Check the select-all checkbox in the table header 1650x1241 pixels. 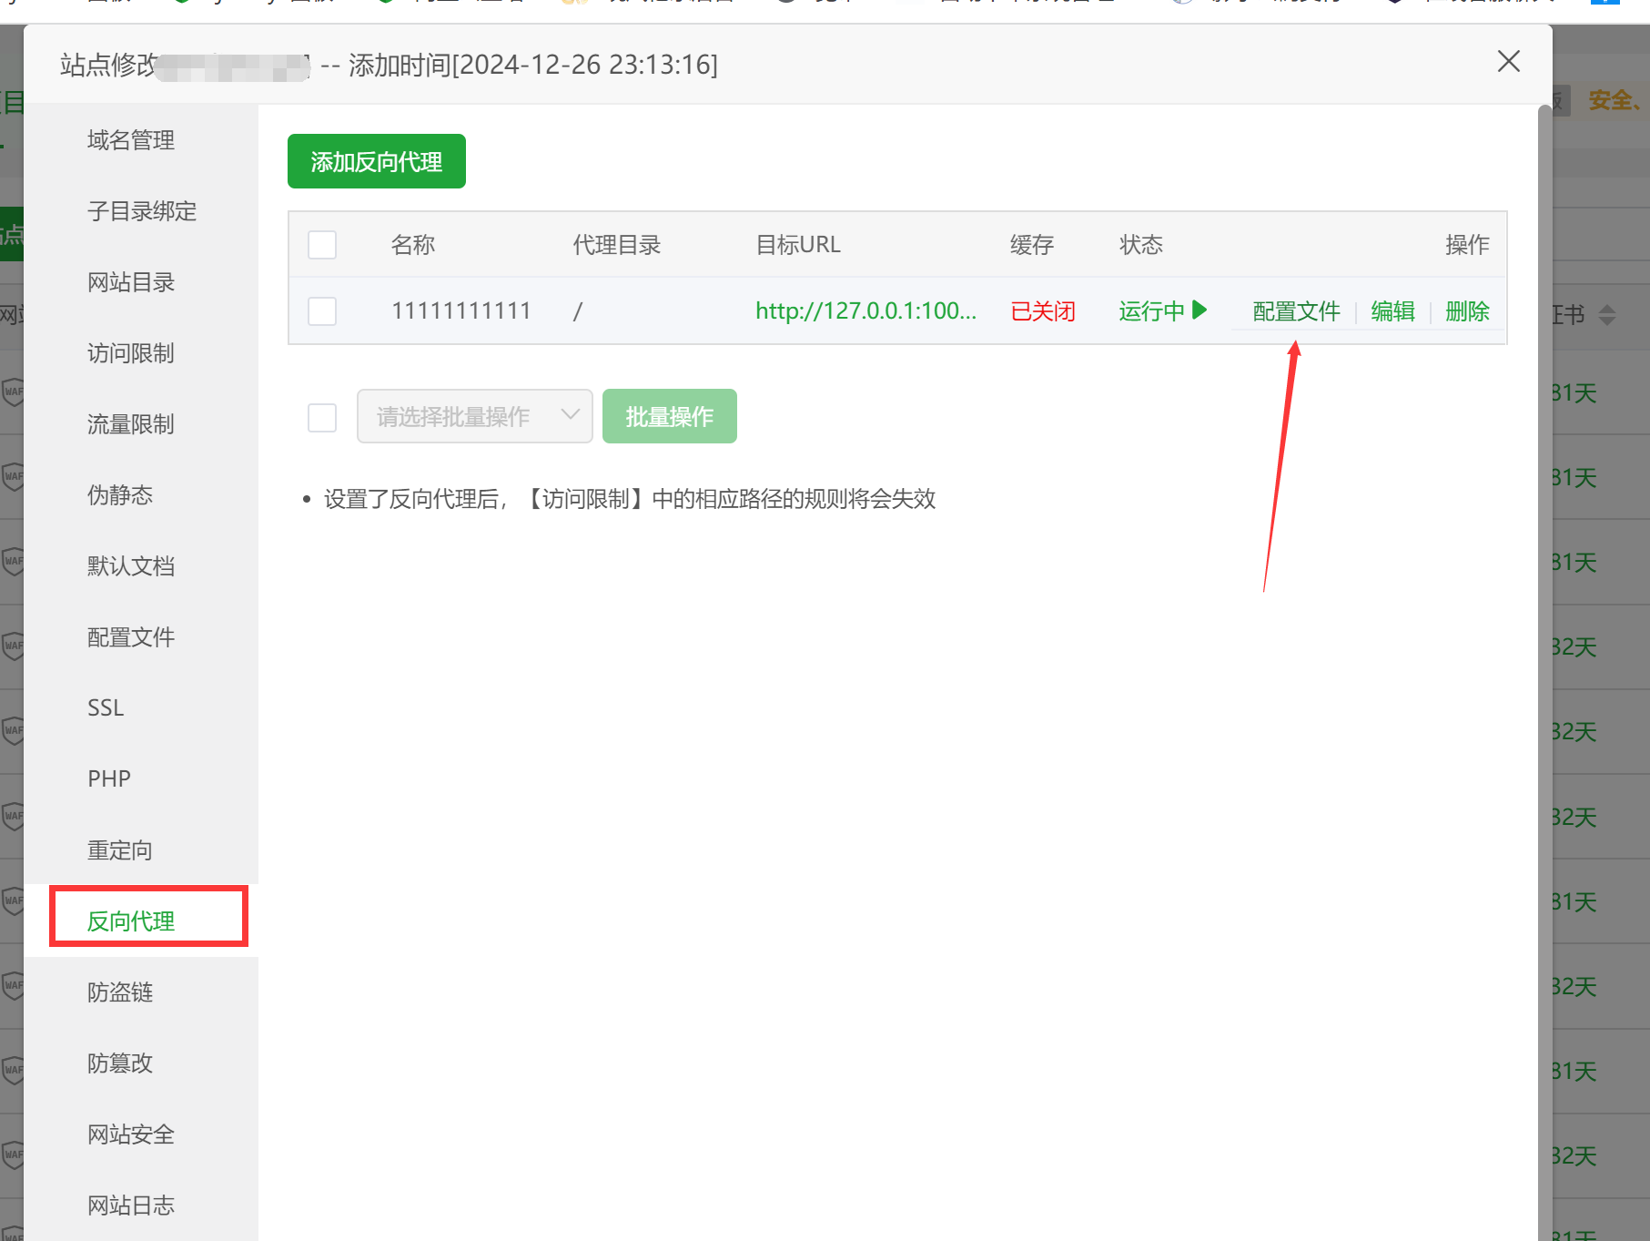coord(321,244)
